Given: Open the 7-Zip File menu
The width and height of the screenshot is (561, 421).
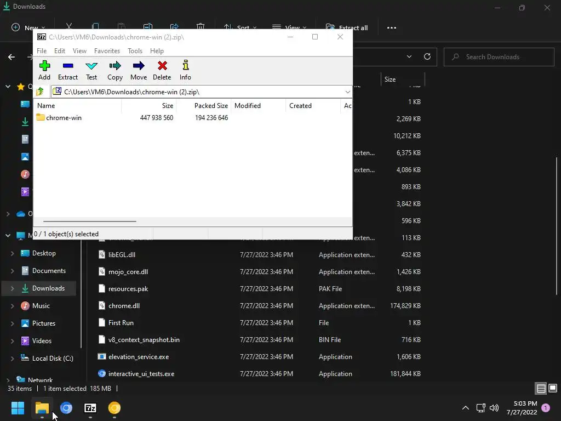Looking at the screenshot, I should [x=42, y=51].
